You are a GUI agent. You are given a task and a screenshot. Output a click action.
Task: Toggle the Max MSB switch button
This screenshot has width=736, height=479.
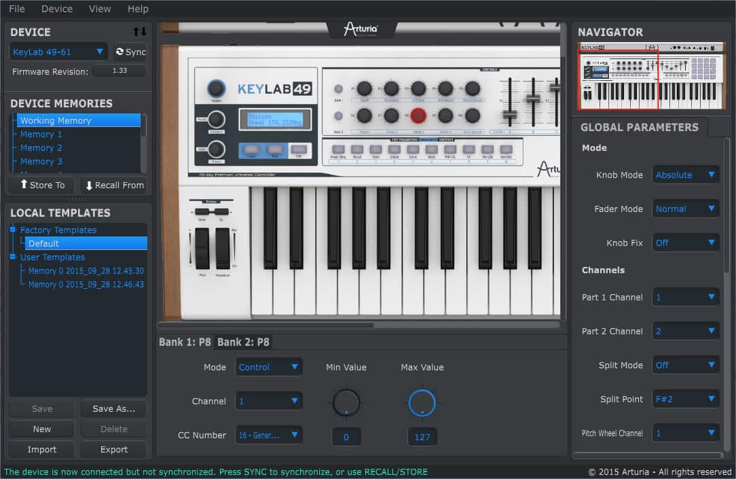pos(506,149)
